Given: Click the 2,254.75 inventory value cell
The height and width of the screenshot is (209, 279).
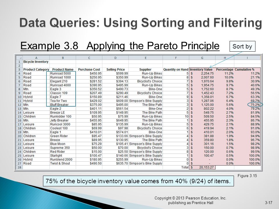Looking at the screenshot, I should coord(202,73).
